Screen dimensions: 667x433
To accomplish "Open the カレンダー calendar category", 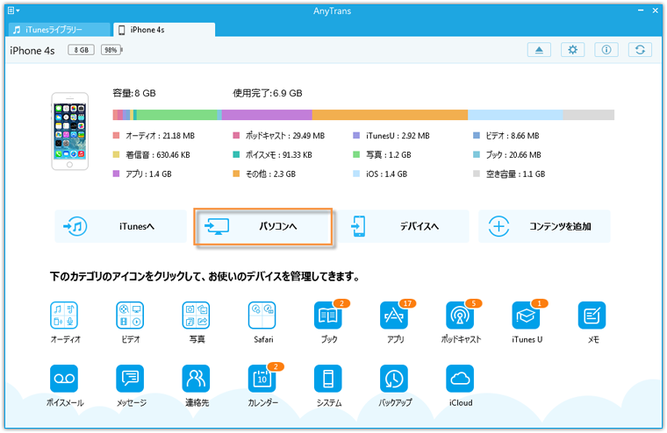I will click(262, 379).
